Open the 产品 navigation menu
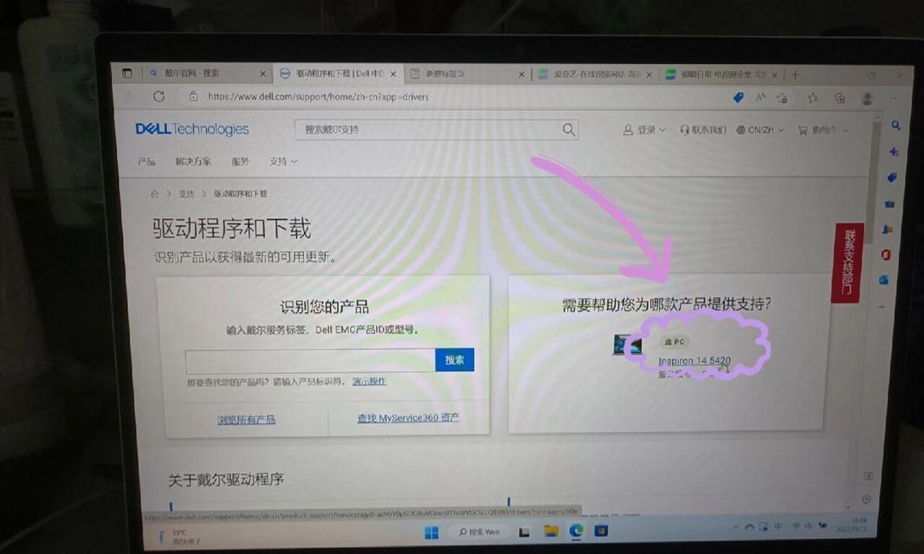 [x=146, y=161]
